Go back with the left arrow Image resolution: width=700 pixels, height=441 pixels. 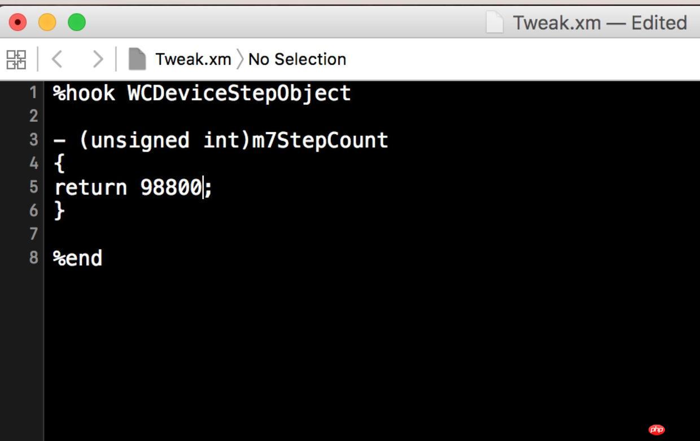(56, 59)
